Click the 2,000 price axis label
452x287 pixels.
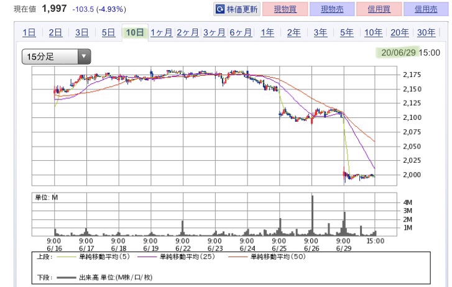[x=412, y=175]
